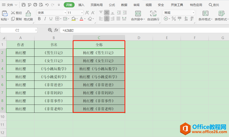Click the Print icon in quick toolbar
Screen dimensions: 229x137
35,5
